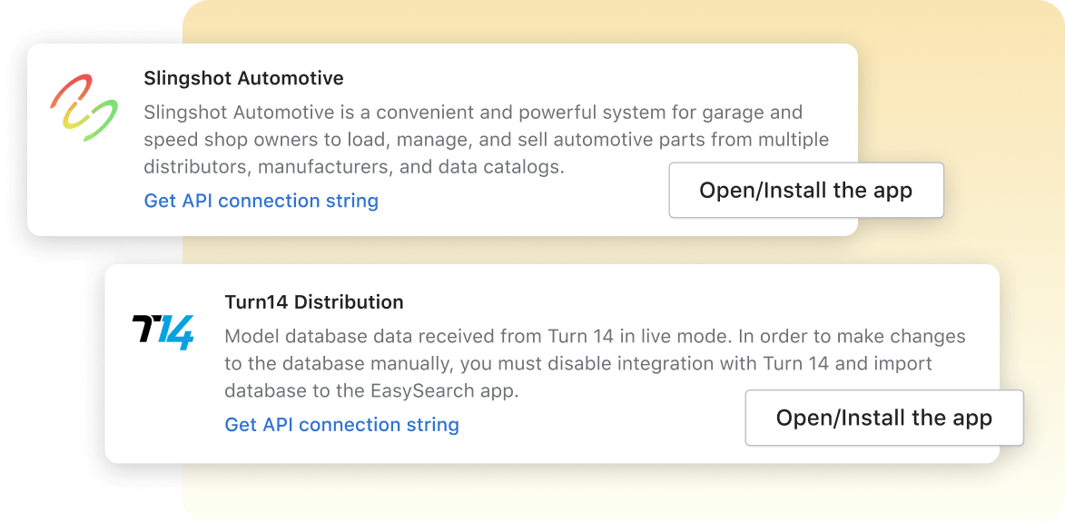The image size is (1065, 522).
Task: Click the Turn14 Distribution description paragraph
Action: [x=595, y=363]
